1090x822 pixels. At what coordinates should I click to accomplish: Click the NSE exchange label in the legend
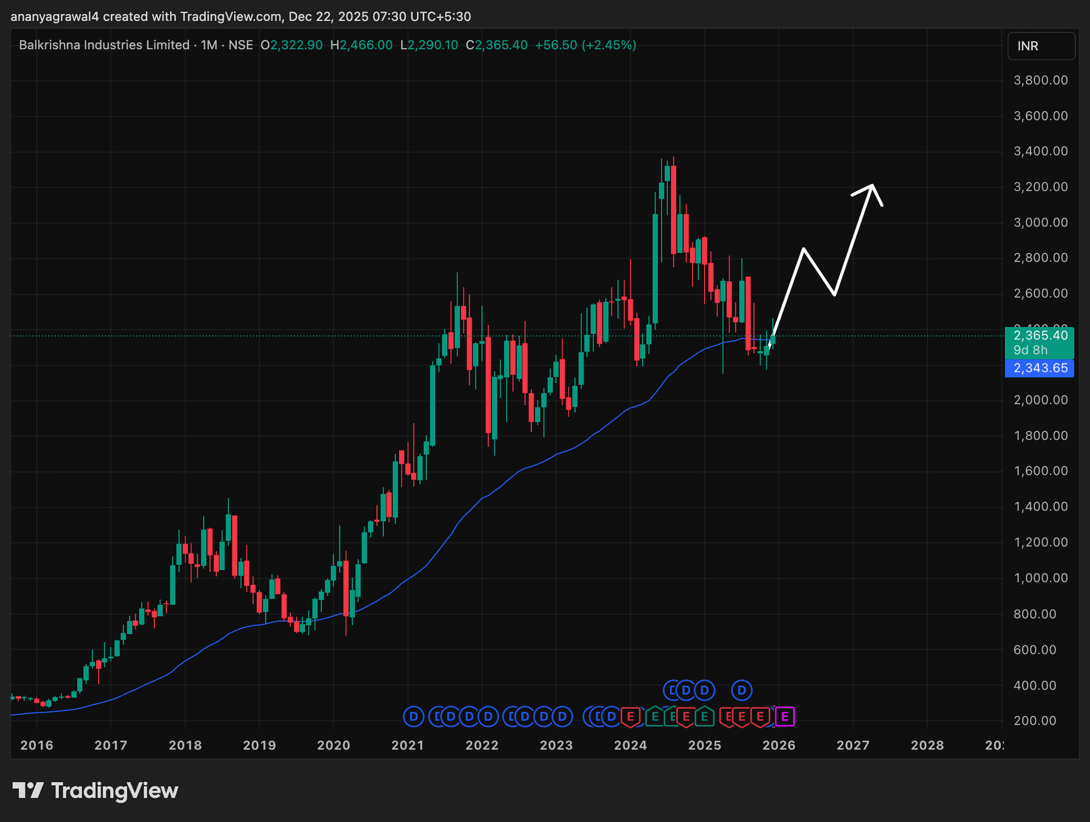(x=241, y=45)
